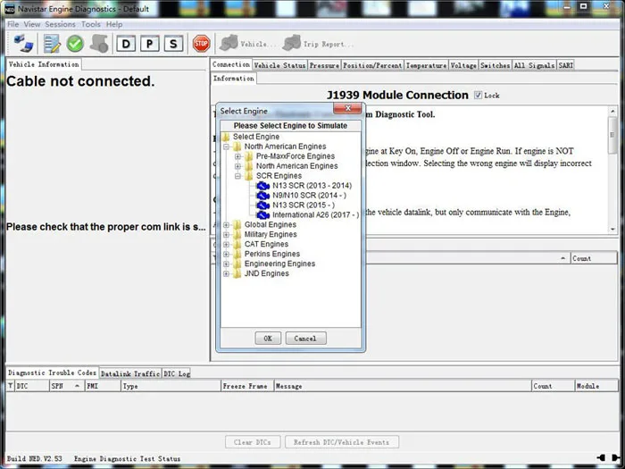Select the Vehicle Information tab
Image resolution: width=625 pixels, height=469 pixels.
pos(44,64)
